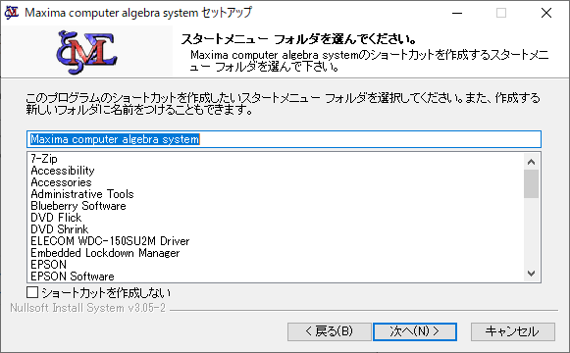Screen dimensions: 570x353
Task: Choose the EPSON Software folder
Action: [73, 277]
